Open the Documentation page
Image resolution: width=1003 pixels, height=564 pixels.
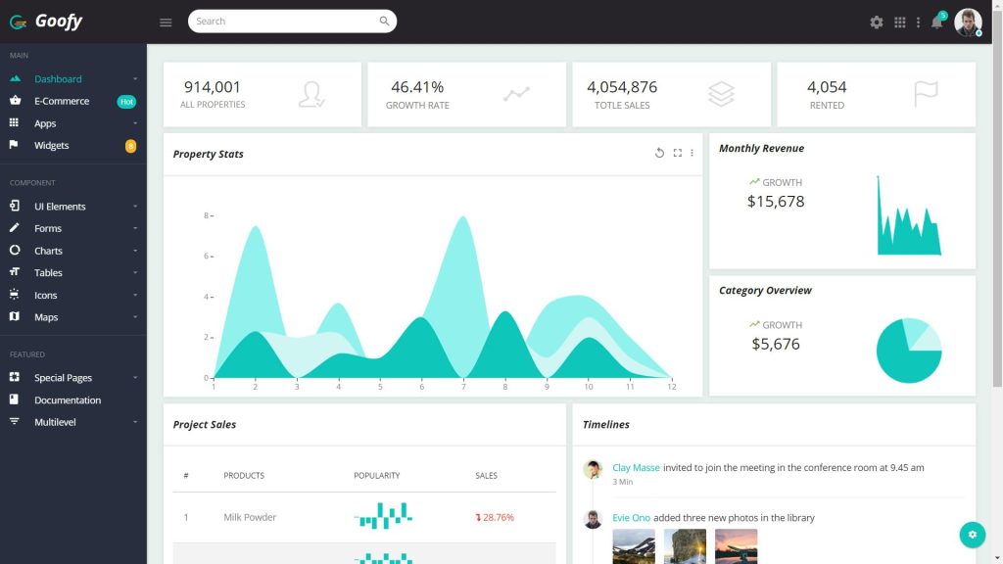[x=69, y=399]
